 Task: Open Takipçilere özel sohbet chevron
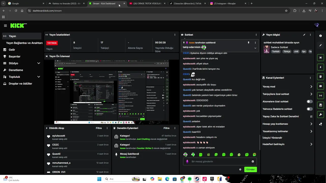pos(311,94)
